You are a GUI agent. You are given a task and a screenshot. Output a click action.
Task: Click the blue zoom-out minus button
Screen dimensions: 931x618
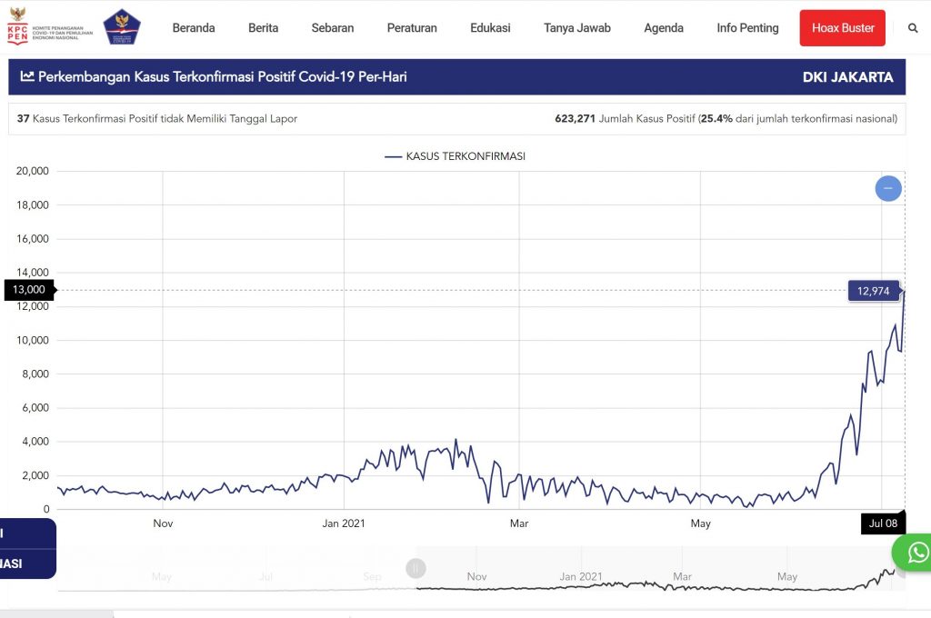[x=887, y=188]
